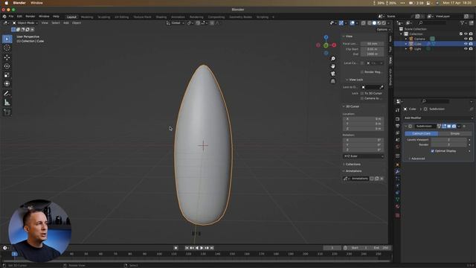
Task: Switch to wireframe viewport shading
Action: 370,23
